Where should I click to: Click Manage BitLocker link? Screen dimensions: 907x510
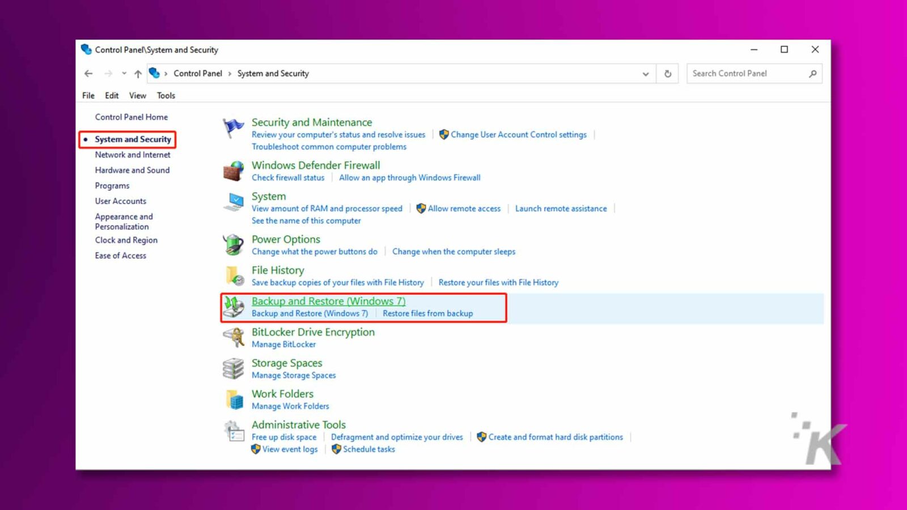coord(284,345)
